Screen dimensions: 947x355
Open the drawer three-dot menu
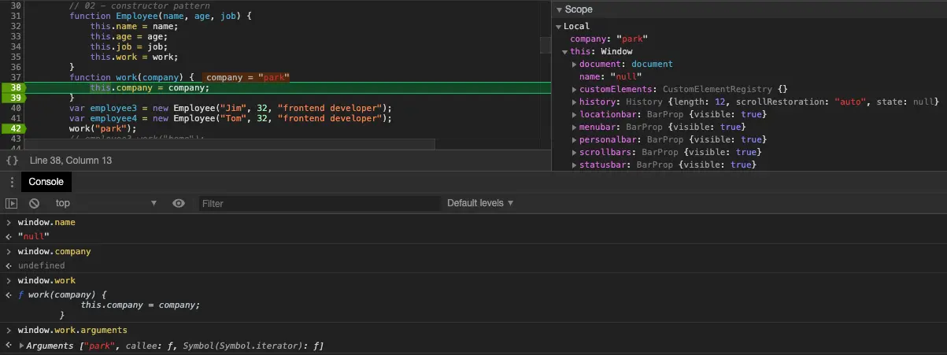point(12,182)
